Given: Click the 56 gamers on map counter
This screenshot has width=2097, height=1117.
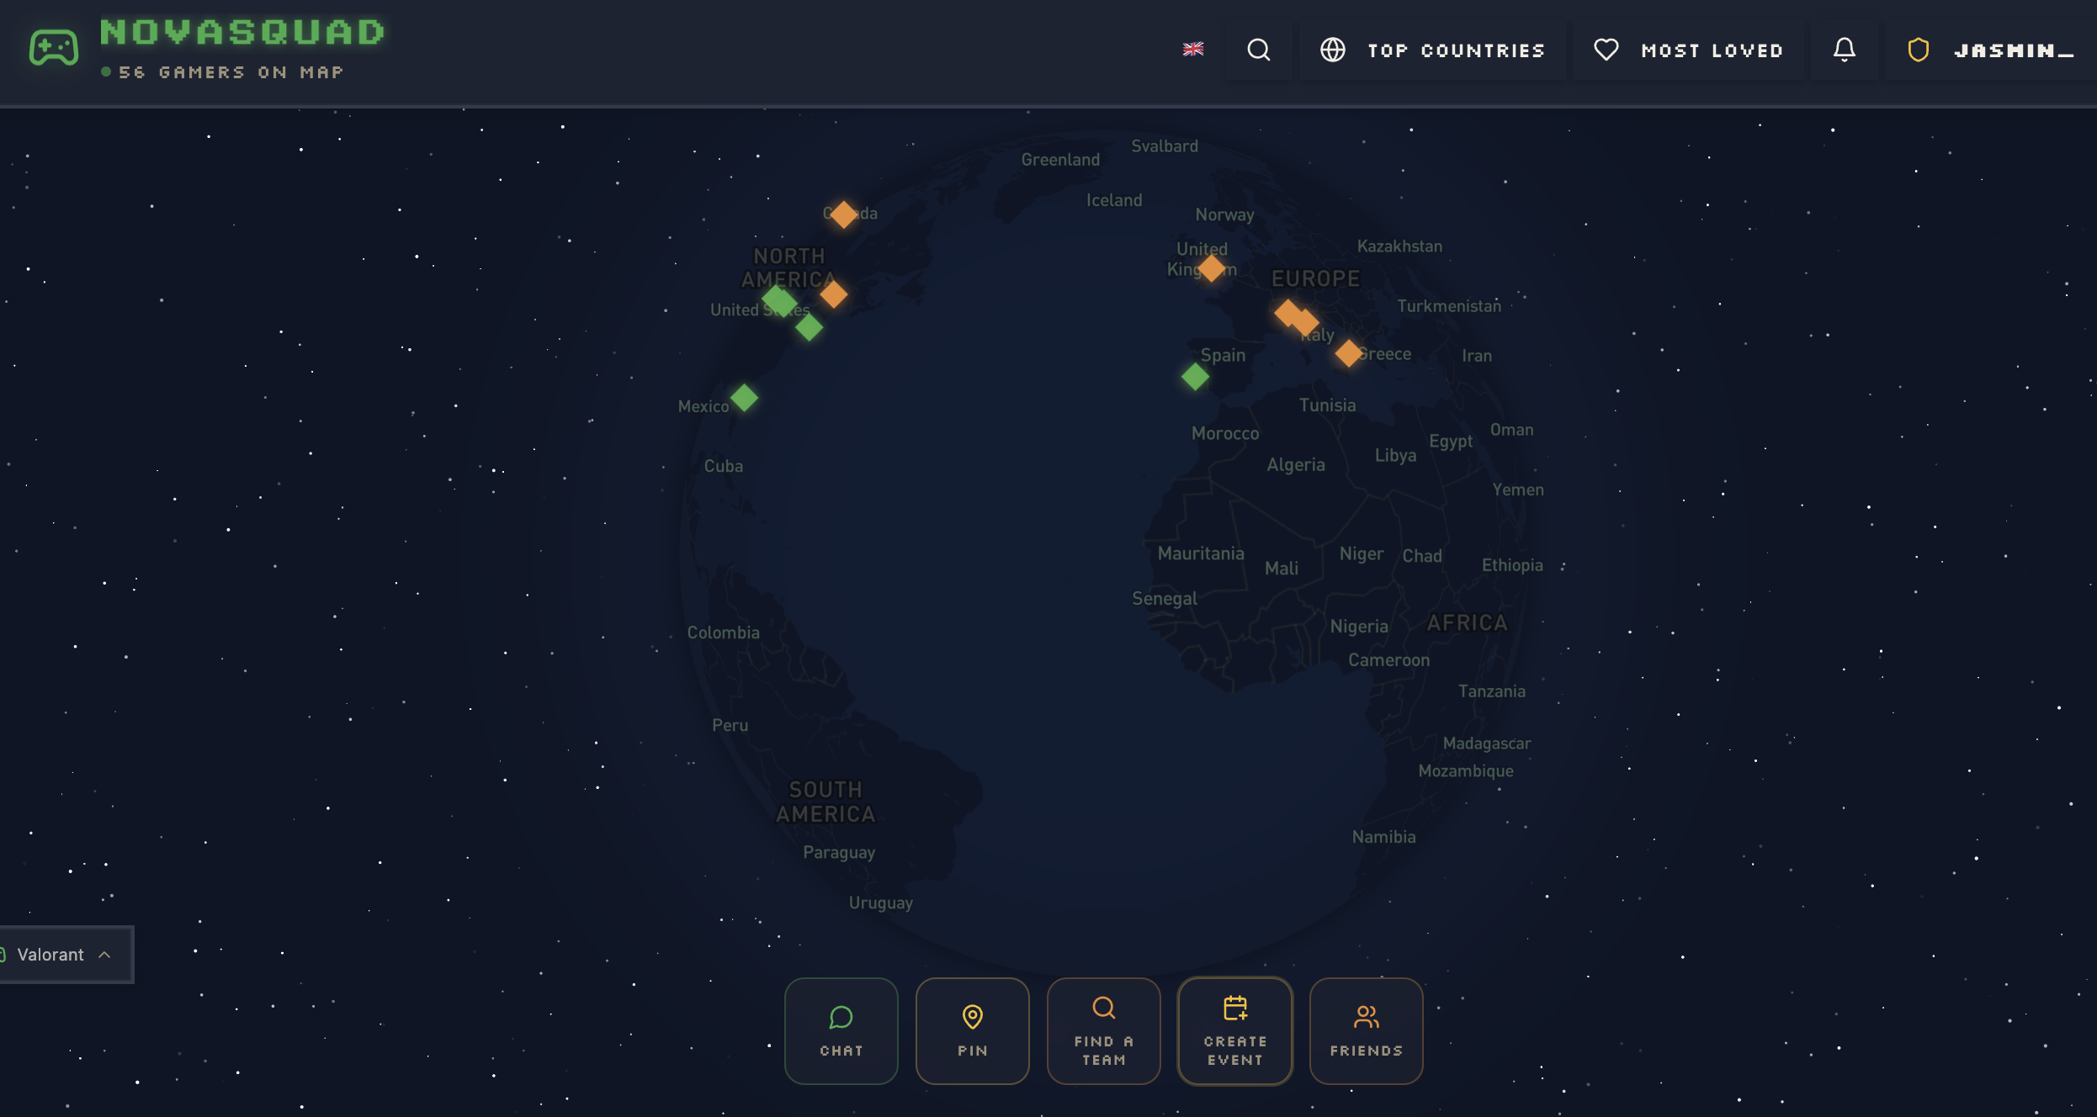Looking at the screenshot, I should point(223,71).
